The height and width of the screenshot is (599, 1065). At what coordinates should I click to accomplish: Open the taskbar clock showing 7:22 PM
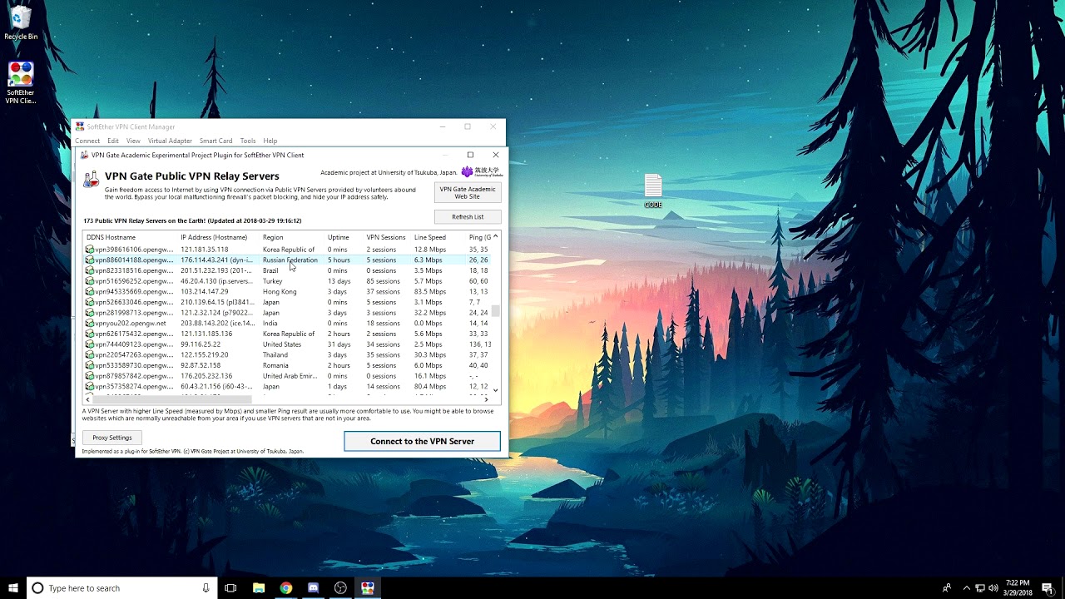(x=1018, y=588)
